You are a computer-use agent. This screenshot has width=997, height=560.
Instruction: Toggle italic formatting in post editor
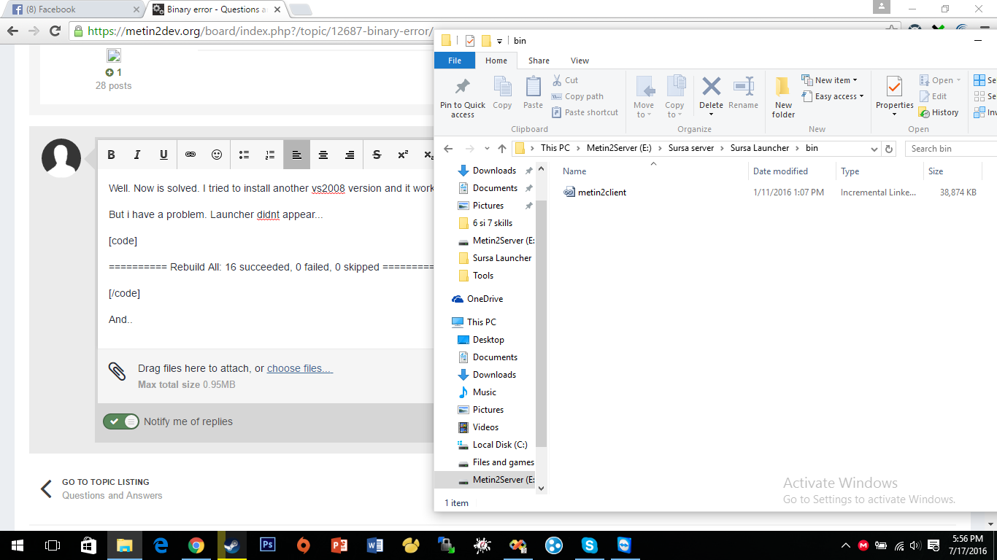coord(137,155)
